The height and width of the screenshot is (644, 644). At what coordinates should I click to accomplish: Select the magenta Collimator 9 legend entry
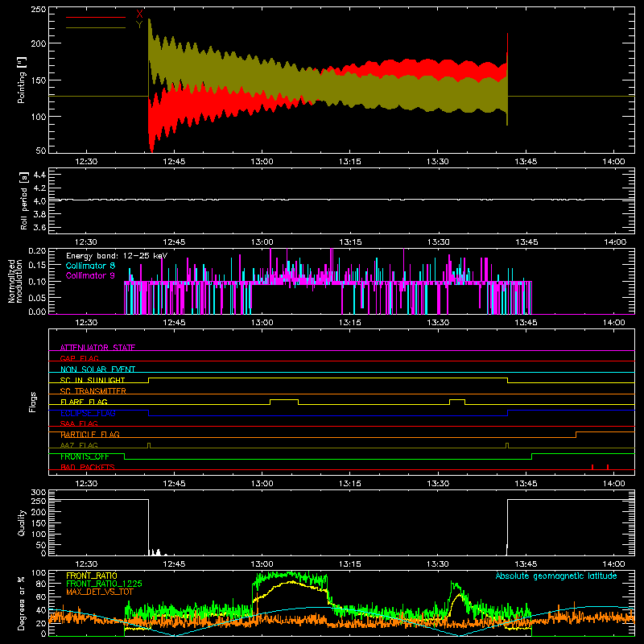point(90,275)
